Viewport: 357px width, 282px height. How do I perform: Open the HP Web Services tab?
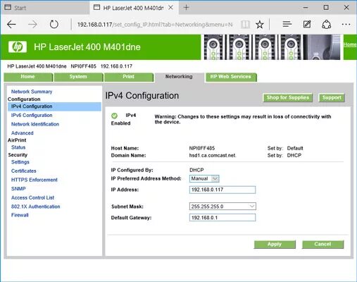tap(231, 77)
